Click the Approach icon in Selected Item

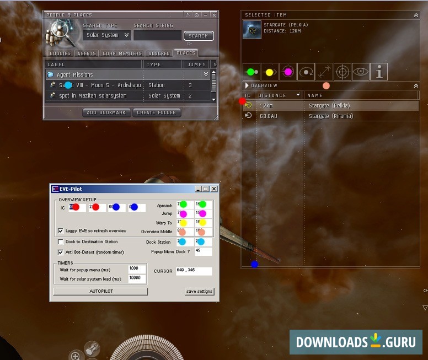(252, 72)
